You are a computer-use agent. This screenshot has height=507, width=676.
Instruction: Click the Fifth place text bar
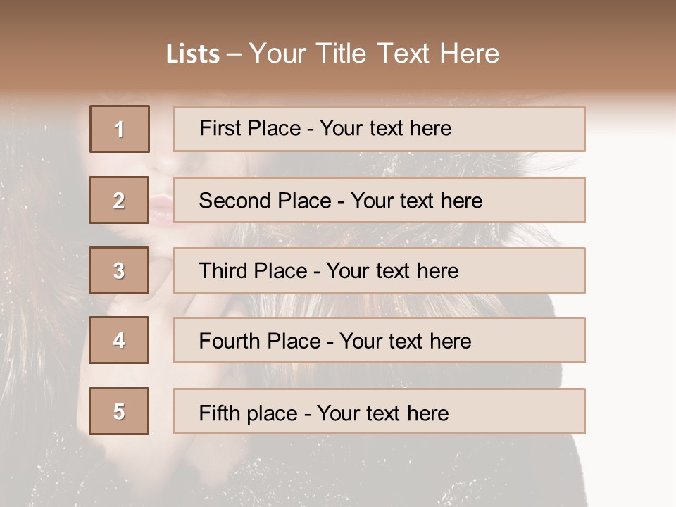379,411
